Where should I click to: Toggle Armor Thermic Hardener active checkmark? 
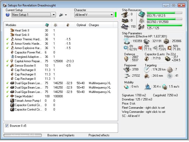point(7,39)
